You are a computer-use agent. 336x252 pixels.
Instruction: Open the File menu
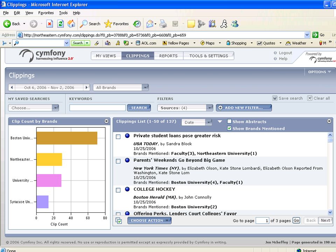[x=6, y=13]
